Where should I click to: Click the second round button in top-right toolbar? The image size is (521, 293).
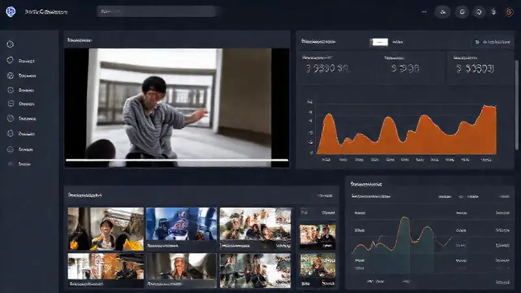462,12
